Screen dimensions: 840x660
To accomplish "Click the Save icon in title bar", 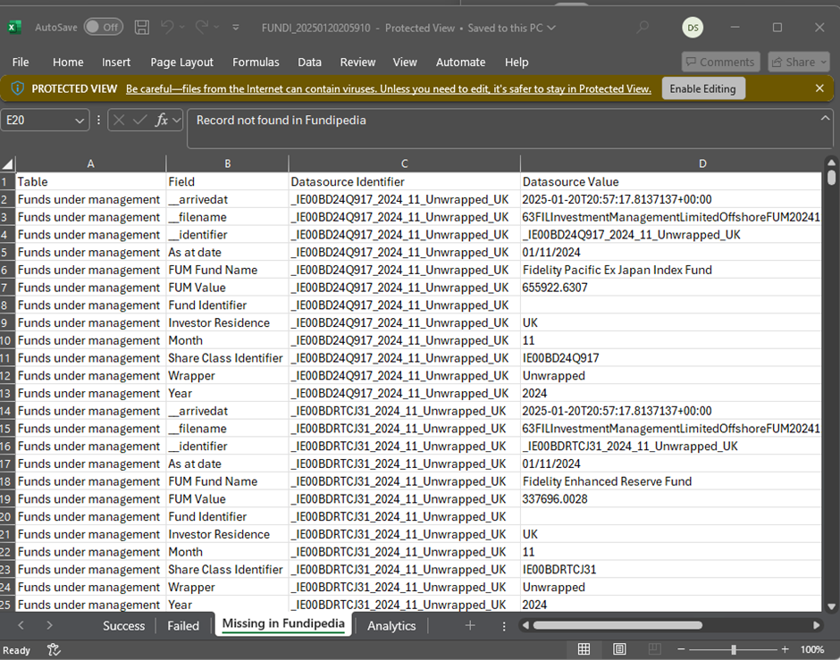I will (x=141, y=28).
